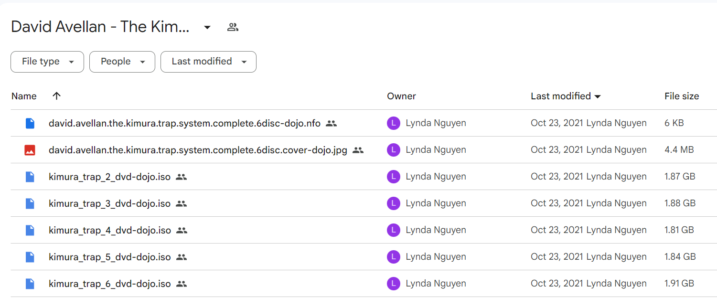Image resolution: width=717 pixels, height=308 pixels.
Task: Sort by Name column header
Action: 24,96
